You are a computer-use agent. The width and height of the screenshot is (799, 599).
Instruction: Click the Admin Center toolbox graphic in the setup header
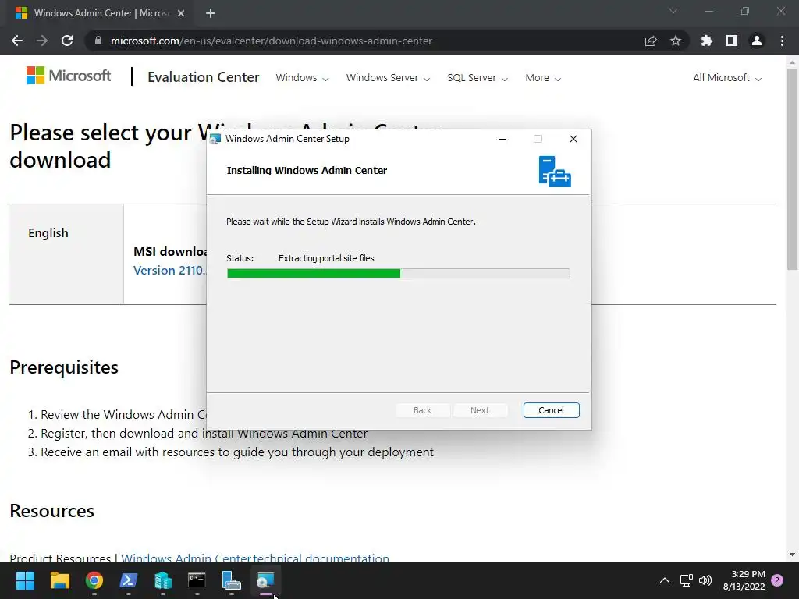(555, 172)
